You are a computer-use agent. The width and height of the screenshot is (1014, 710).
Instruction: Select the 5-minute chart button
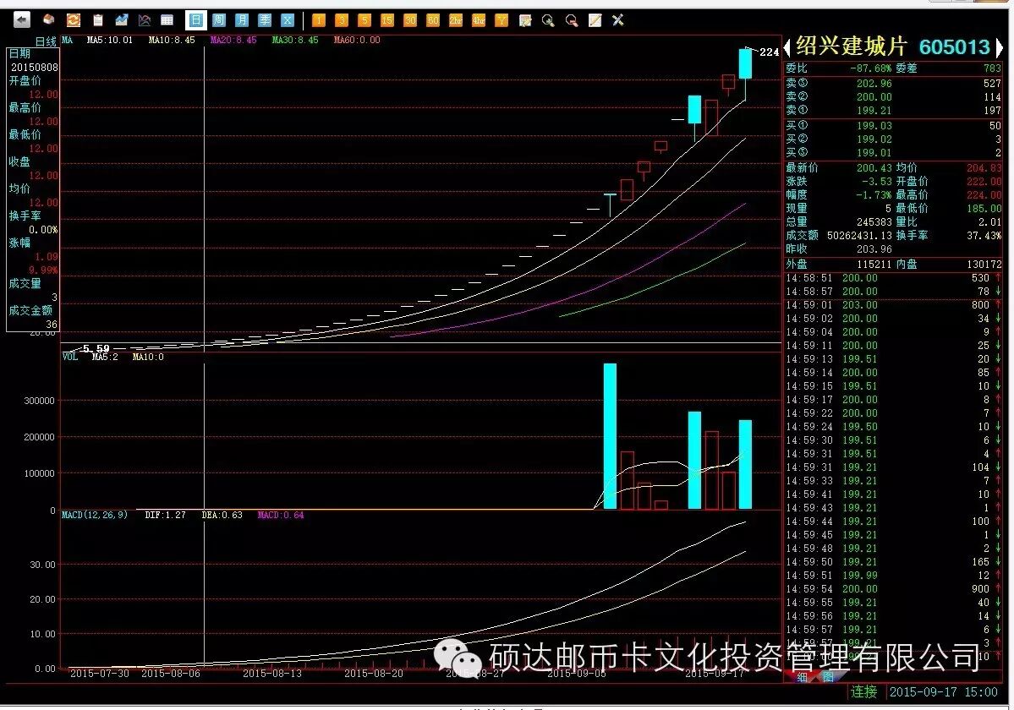coord(364,20)
